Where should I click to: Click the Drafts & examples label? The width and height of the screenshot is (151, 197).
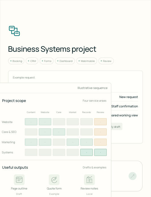[x=94, y=168]
